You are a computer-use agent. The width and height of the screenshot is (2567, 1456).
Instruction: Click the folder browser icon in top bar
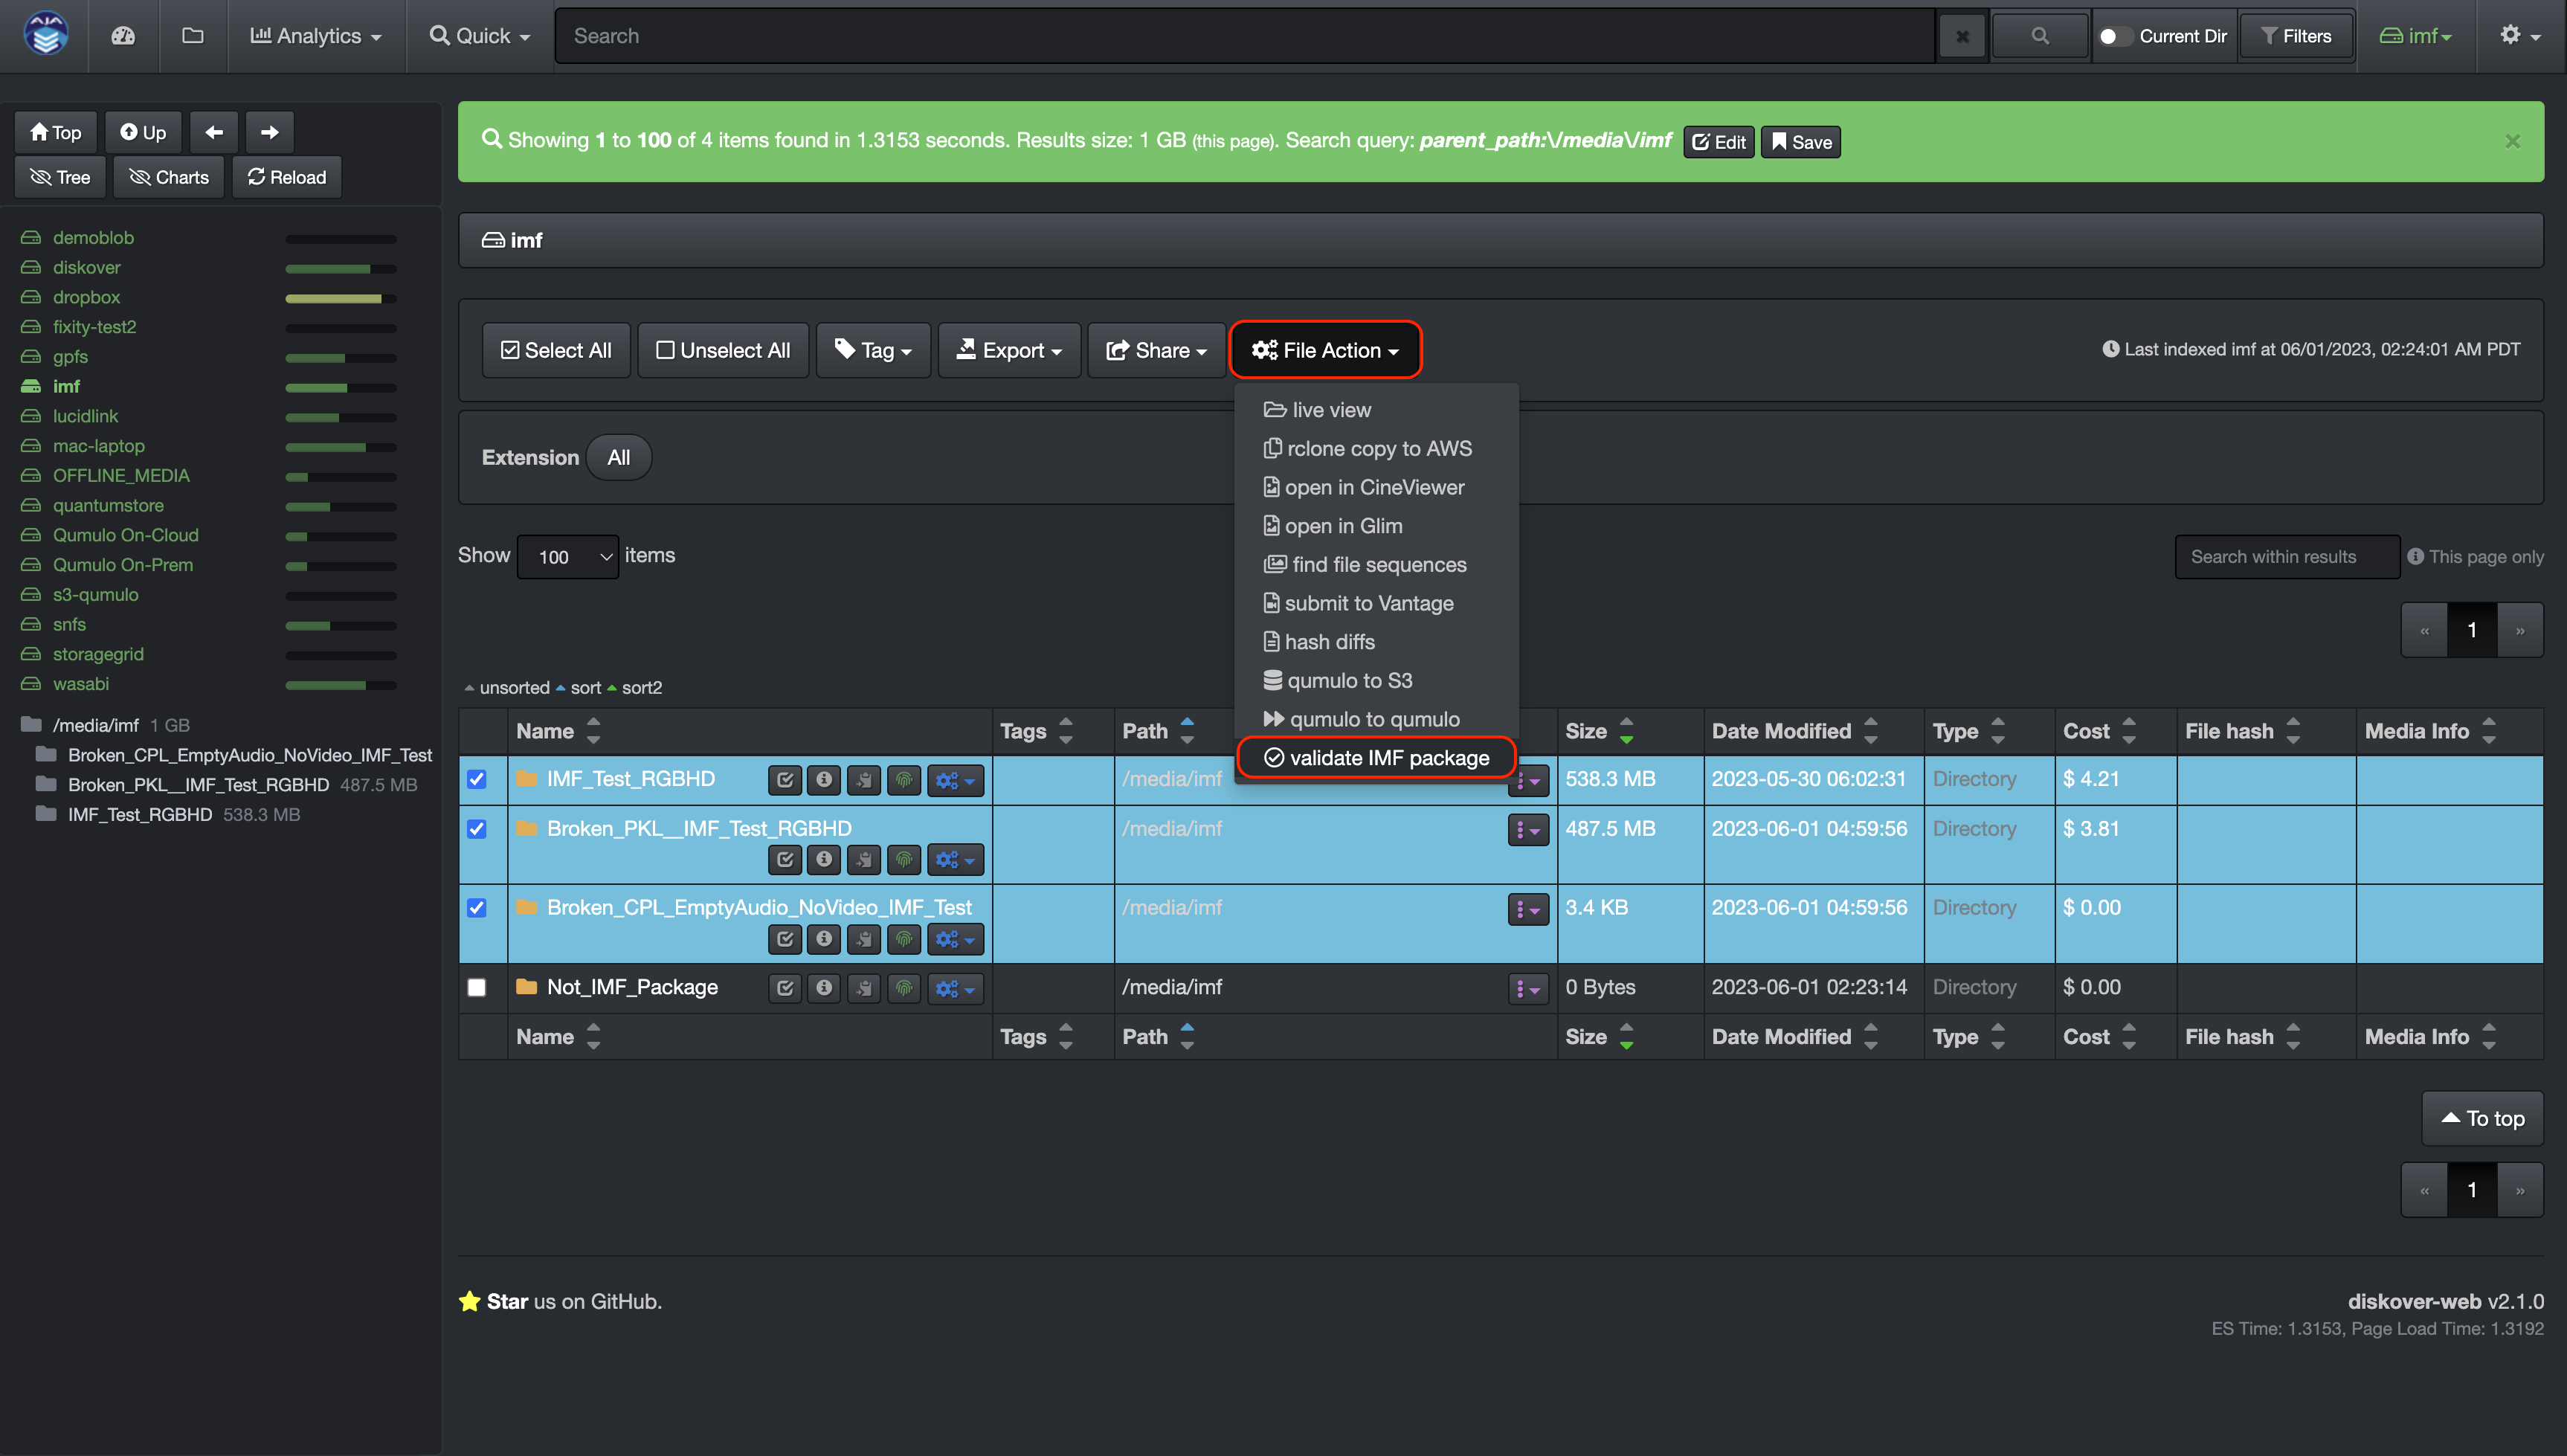pos(191,35)
